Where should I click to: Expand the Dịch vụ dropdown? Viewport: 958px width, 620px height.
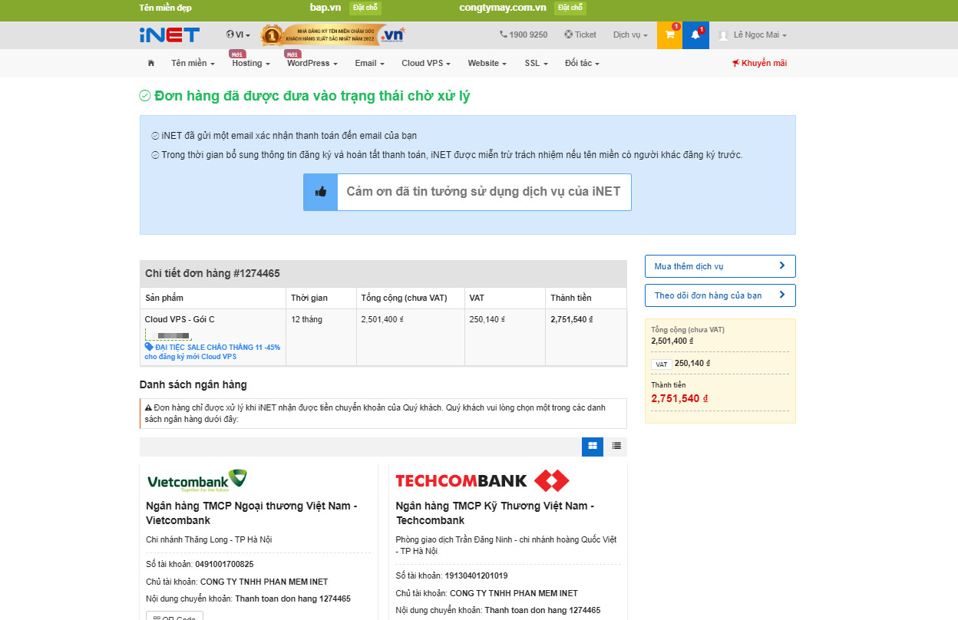coord(630,35)
